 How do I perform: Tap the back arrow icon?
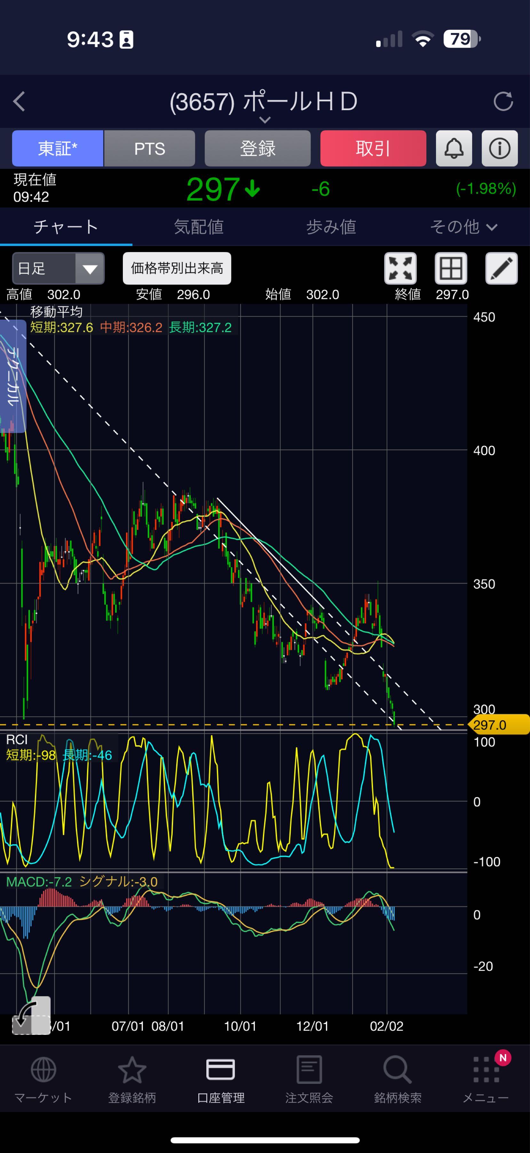pyautogui.click(x=19, y=102)
